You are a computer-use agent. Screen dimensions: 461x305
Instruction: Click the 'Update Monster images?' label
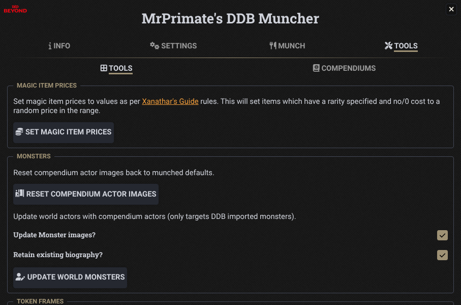click(54, 235)
